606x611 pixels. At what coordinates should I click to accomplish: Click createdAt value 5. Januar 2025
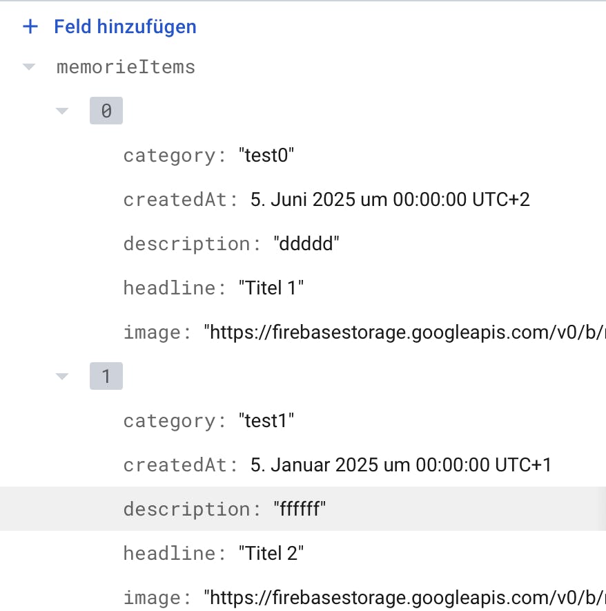(x=401, y=465)
